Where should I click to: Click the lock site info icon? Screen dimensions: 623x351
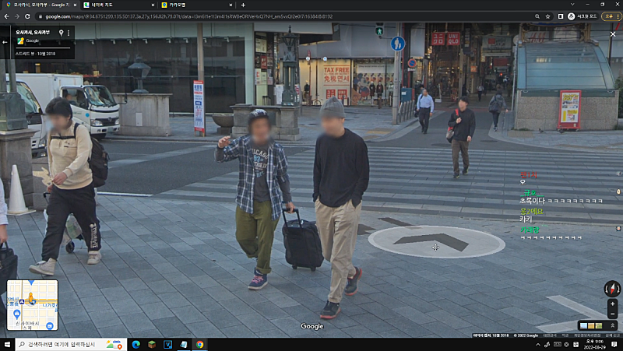pos(40,16)
